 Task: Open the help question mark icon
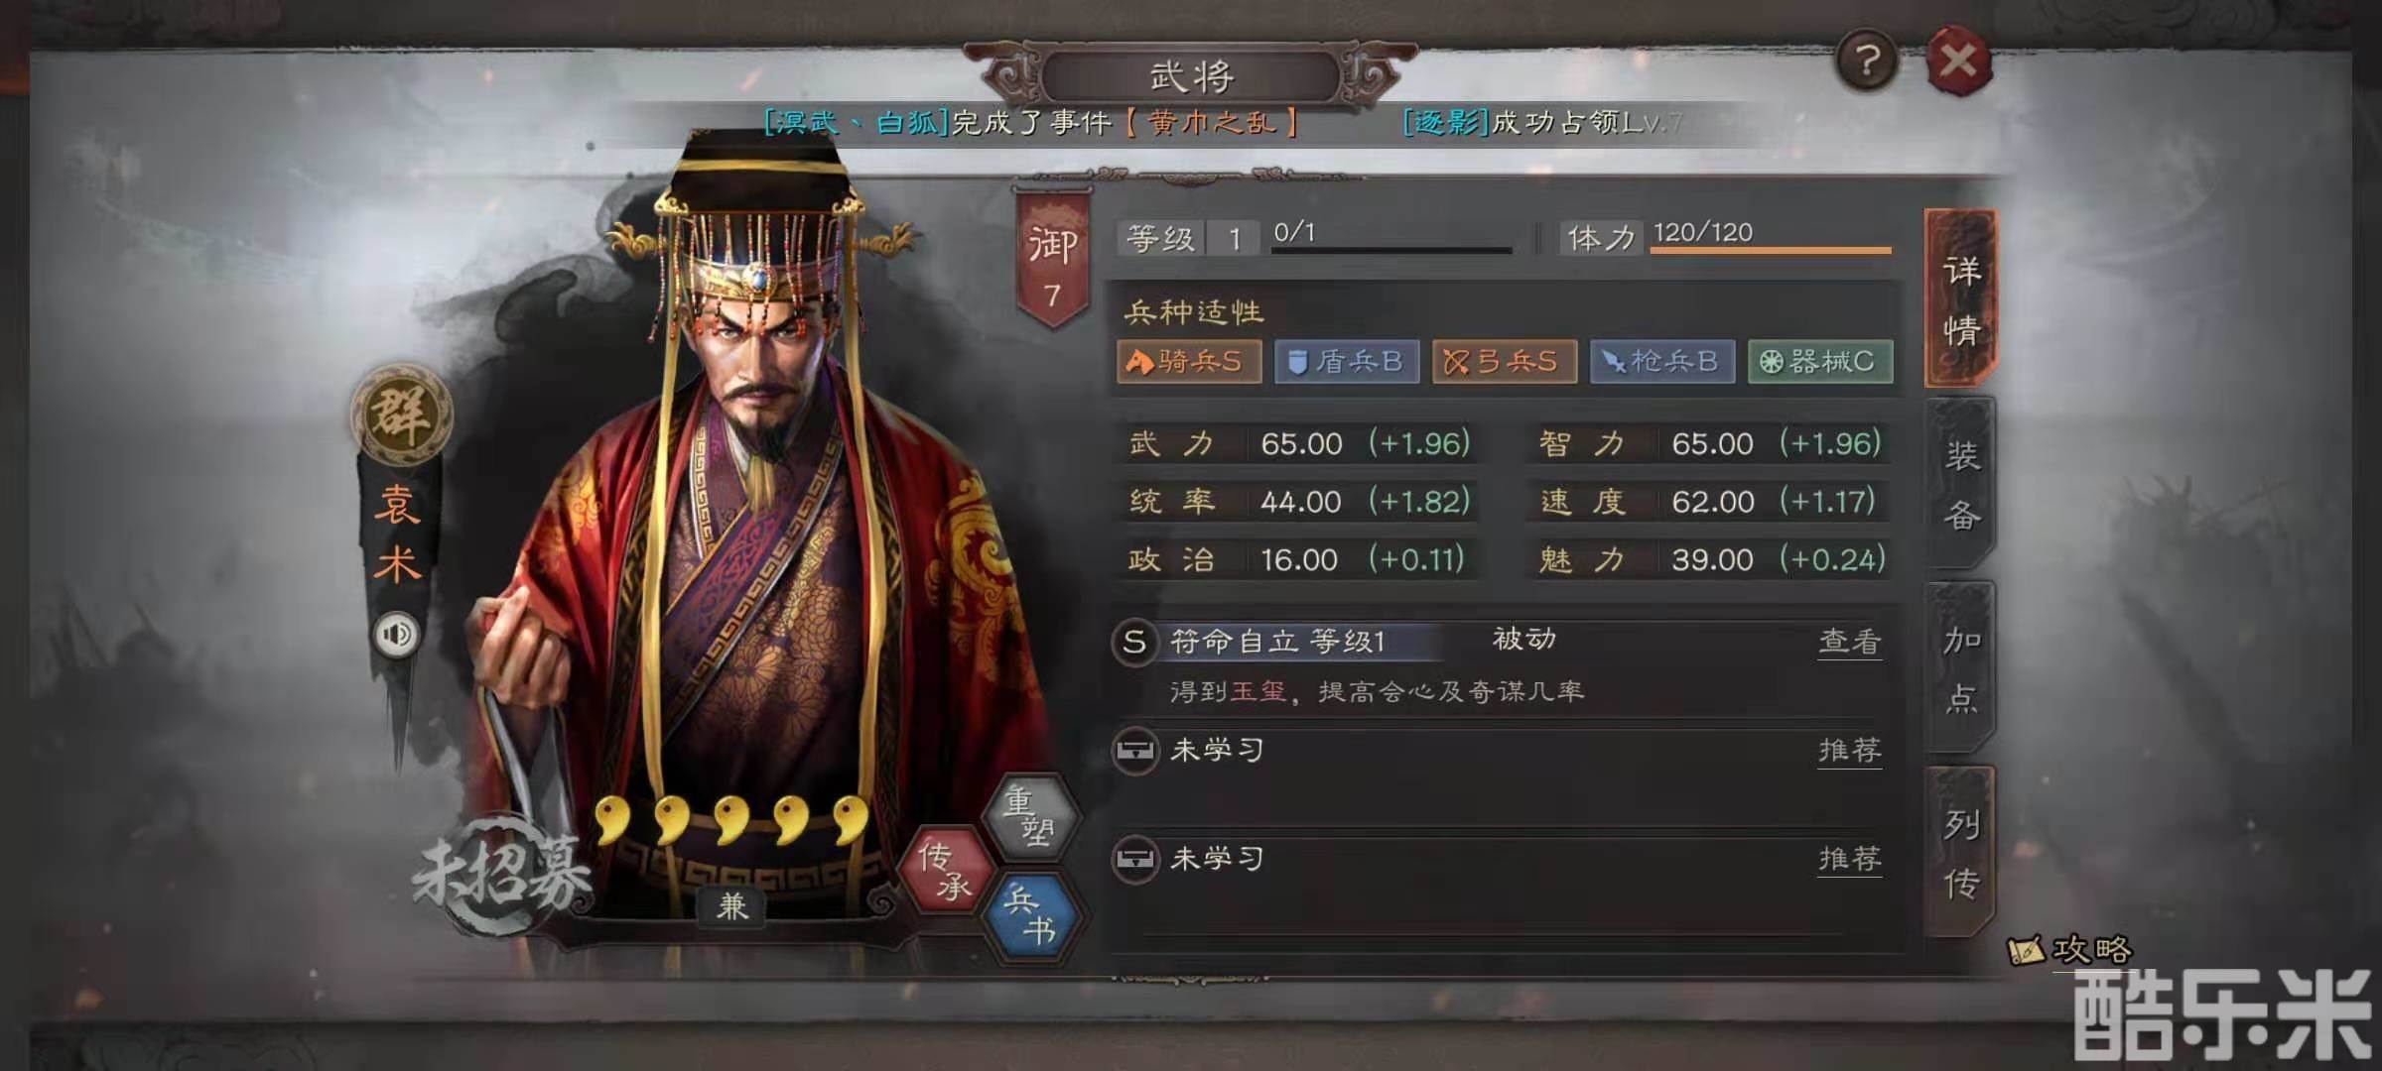[x=1867, y=61]
